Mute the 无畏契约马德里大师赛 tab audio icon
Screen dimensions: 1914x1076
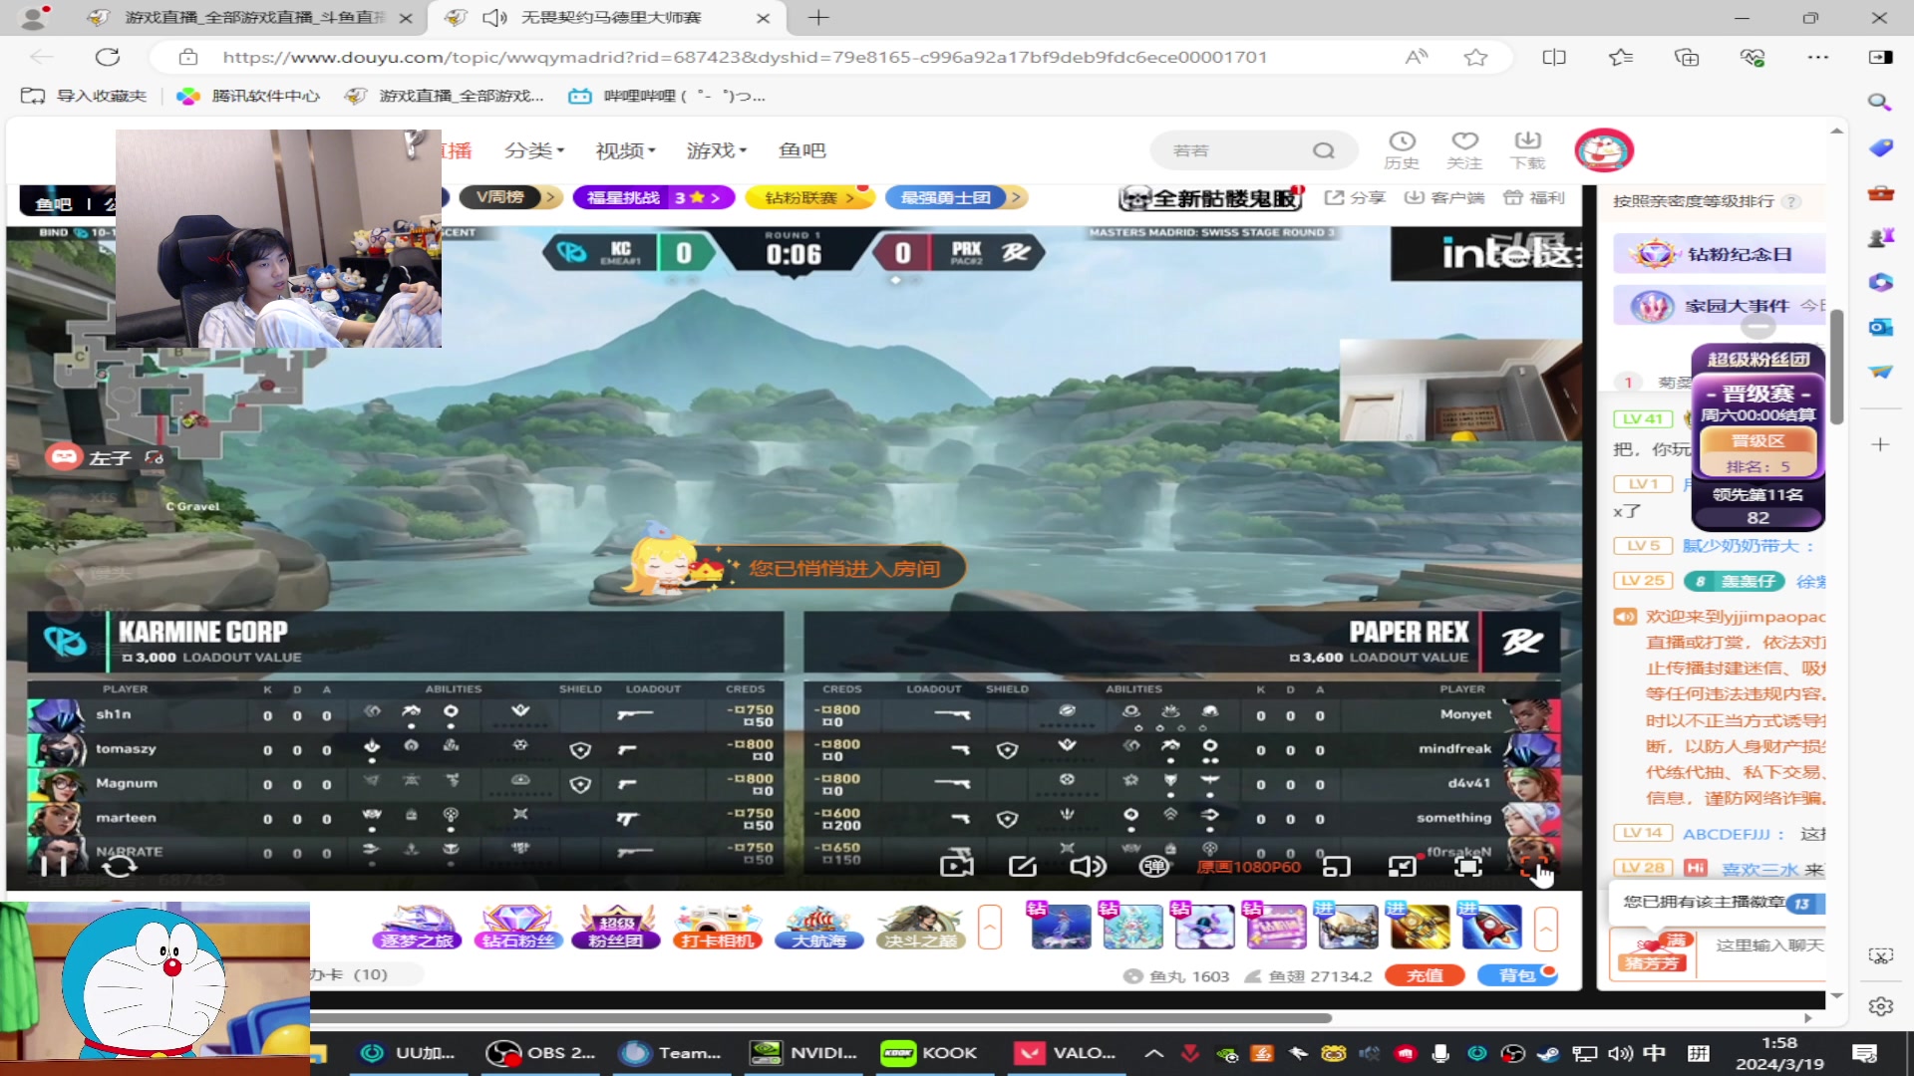(x=495, y=18)
